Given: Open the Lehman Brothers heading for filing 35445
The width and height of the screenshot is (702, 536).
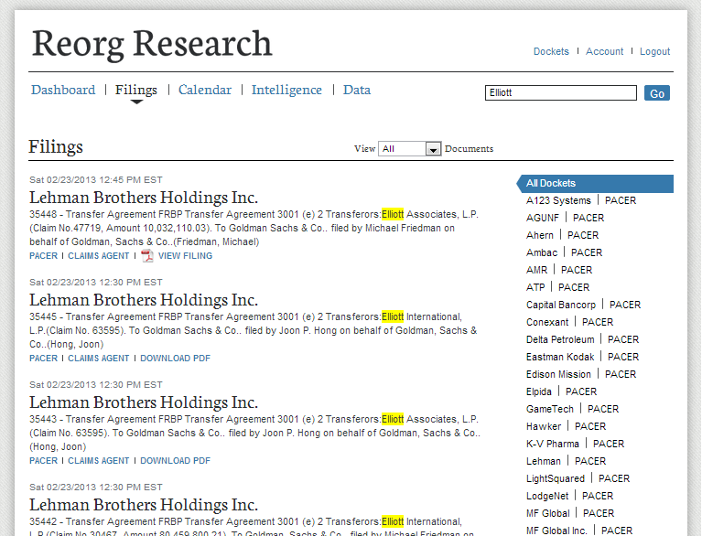Looking at the screenshot, I should pos(144,300).
